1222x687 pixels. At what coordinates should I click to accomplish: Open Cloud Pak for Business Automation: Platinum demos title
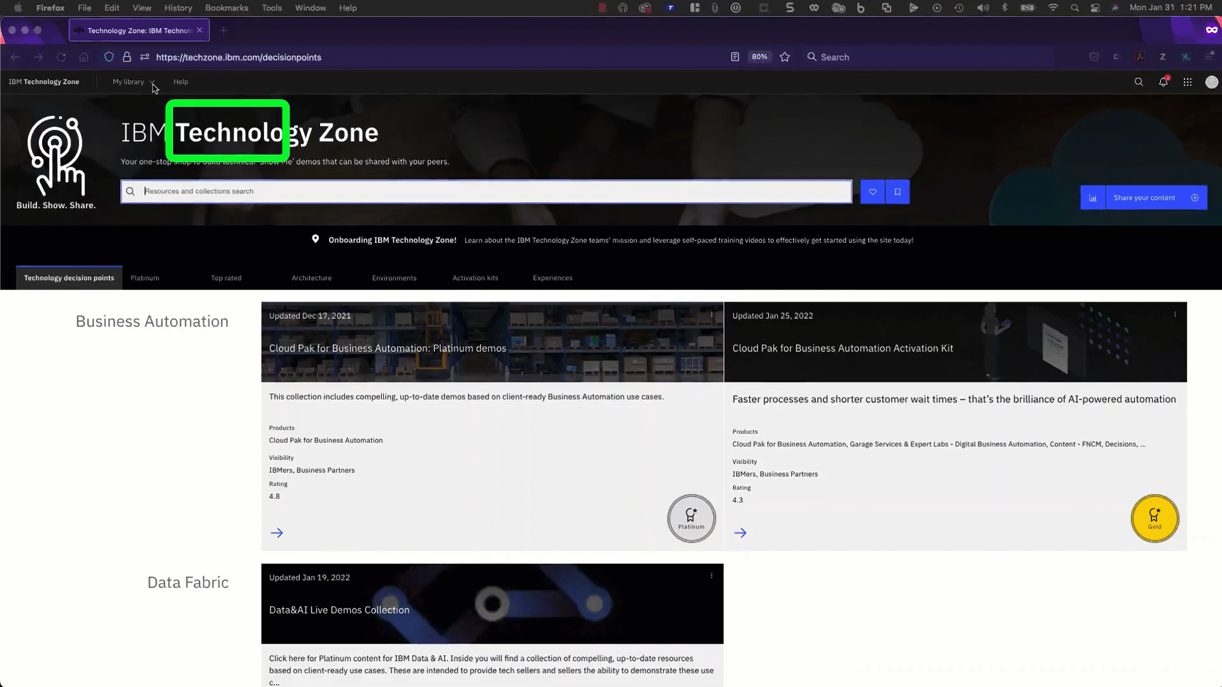pyautogui.click(x=388, y=349)
